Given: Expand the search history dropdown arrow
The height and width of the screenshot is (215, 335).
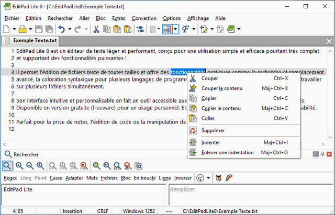Looking at the screenshot, I should pyautogui.click(x=208, y=178).
